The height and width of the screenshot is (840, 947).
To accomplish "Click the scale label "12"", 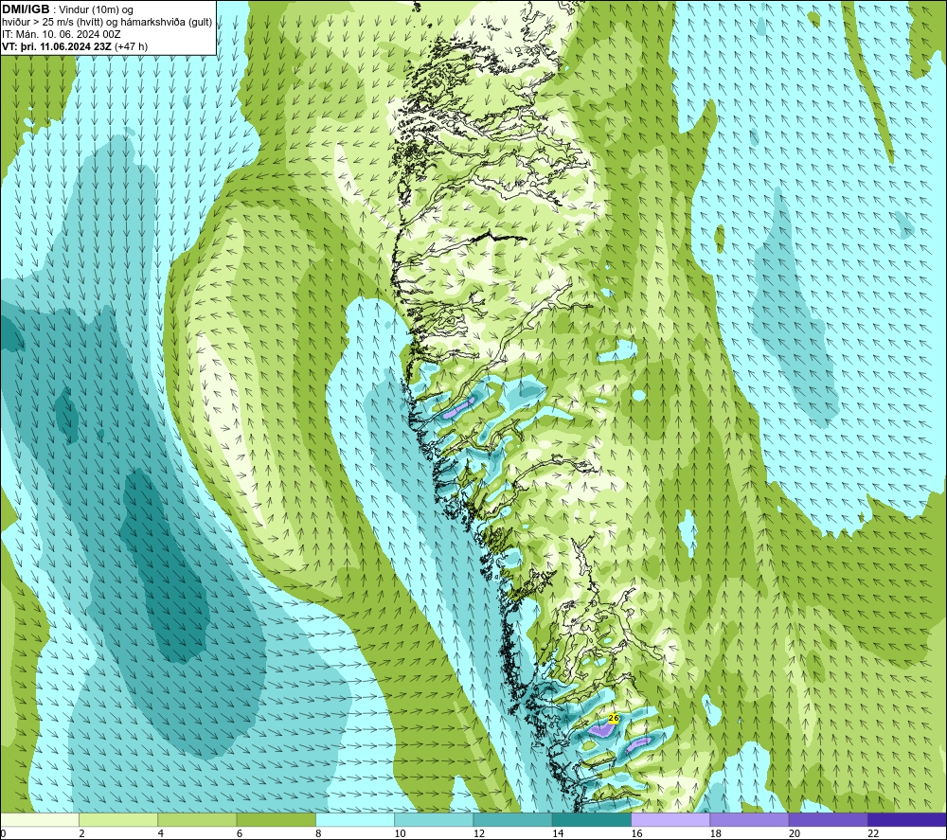I will [x=479, y=833].
